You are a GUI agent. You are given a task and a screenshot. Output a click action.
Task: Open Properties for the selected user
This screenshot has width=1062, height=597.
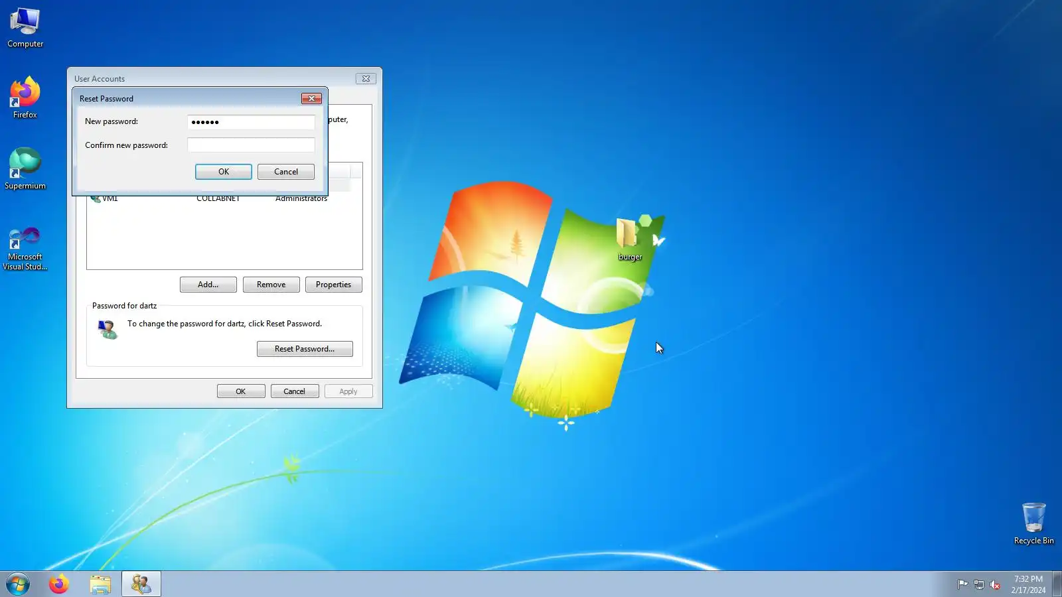(x=334, y=285)
